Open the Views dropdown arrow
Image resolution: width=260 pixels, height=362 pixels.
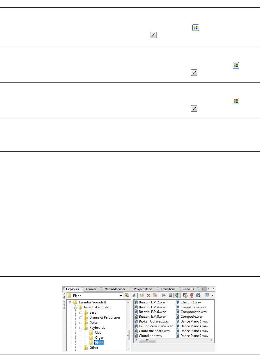[x=213, y=295]
